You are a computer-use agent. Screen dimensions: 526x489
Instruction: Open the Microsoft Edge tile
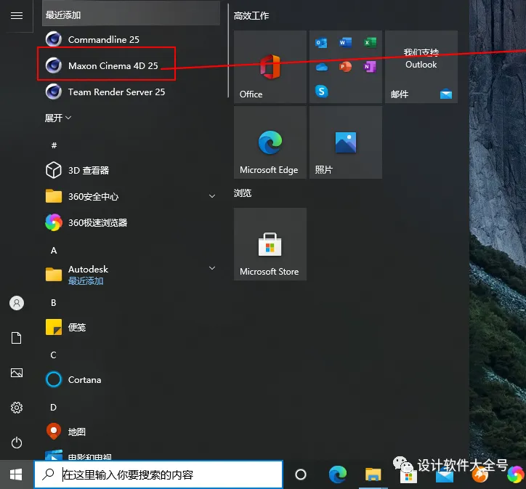[270, 142]
